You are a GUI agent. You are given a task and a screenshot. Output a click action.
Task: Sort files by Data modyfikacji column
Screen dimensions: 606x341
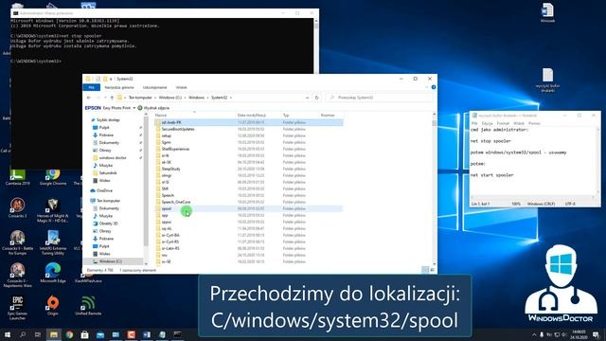[x=252, y=116]
